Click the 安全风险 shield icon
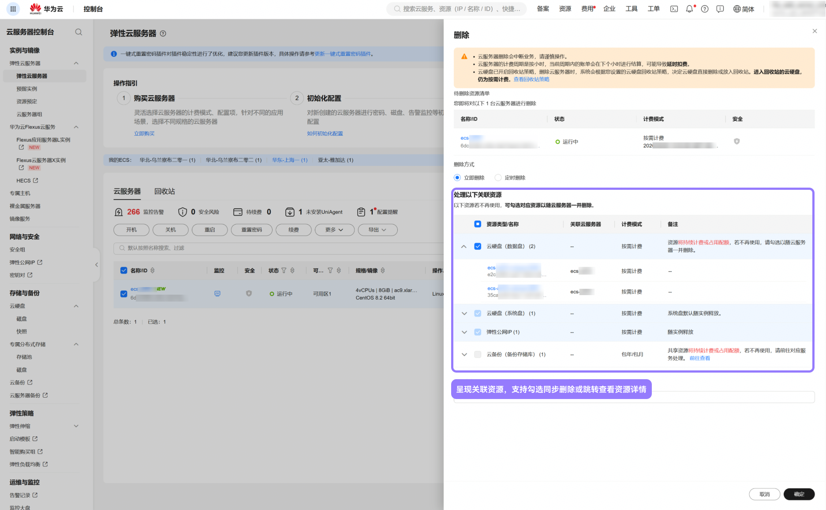The image size is (826, 510). 182,212
